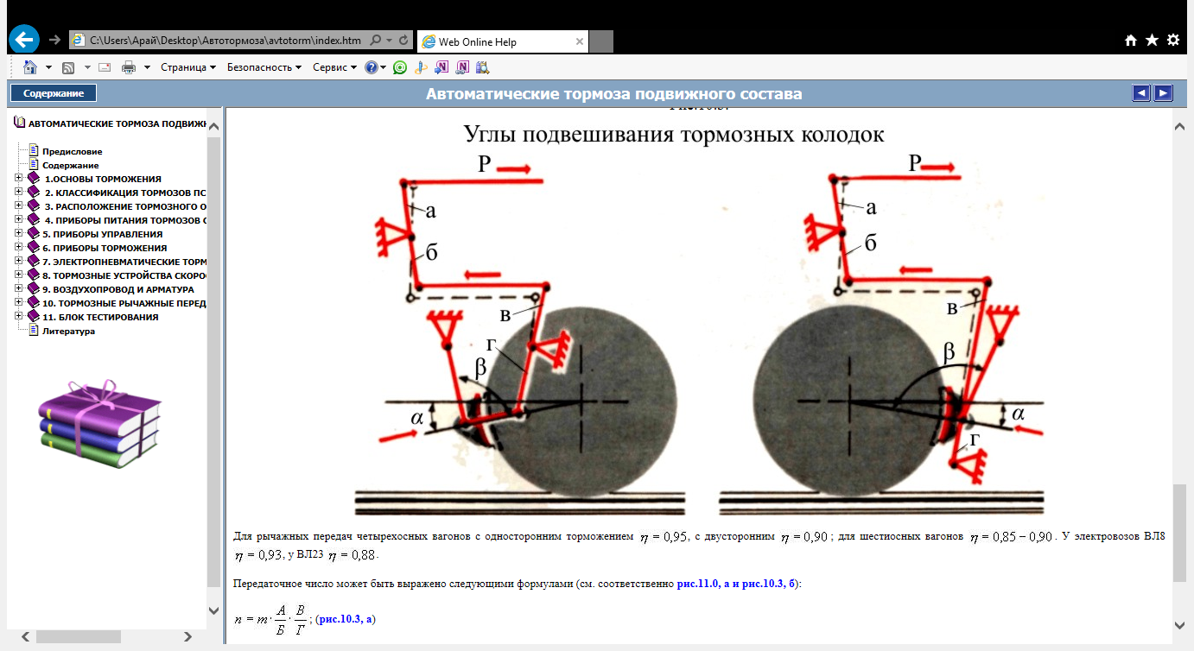Refresh the page with the reload icon
This screenshot has width=1194, height=651.
tap(403, 40)
